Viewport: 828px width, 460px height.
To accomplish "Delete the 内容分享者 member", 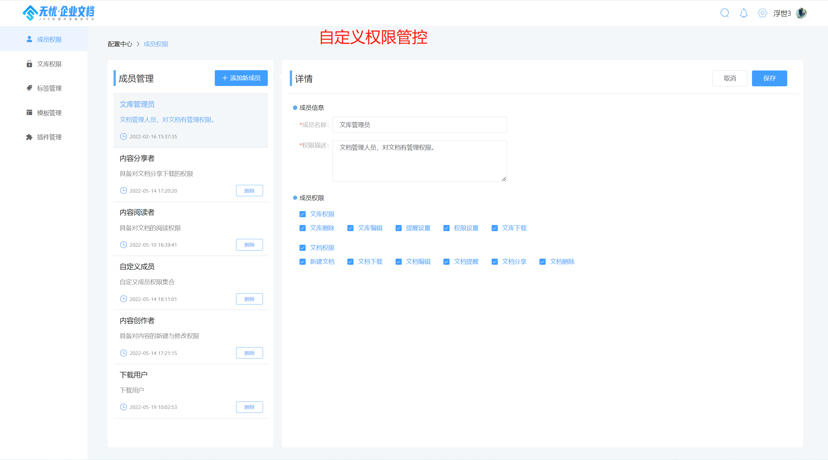I will 249,191.
